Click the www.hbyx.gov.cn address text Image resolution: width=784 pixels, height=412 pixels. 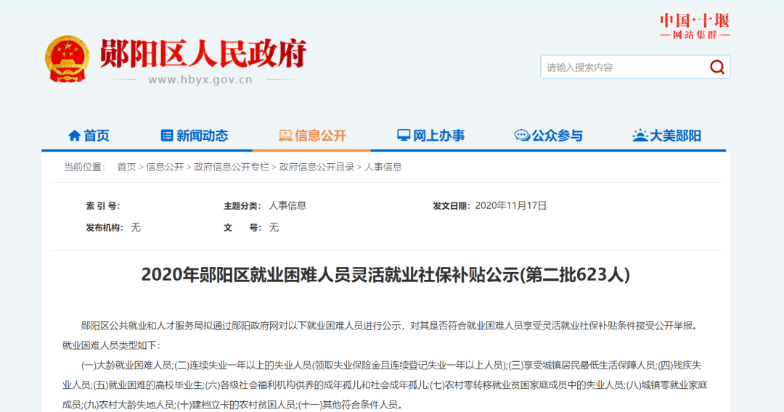point(200,80)
